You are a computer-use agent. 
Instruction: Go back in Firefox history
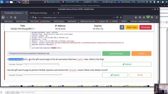tap(3, 17)
